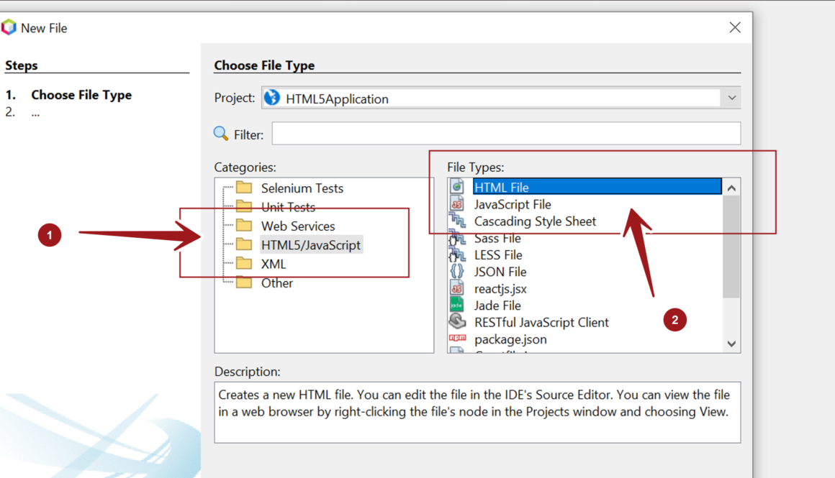The width and height of the screenshot is (835, 478).
Task: Click the LESS File icon
Action: pyautogui.click(x=457, y=254)
